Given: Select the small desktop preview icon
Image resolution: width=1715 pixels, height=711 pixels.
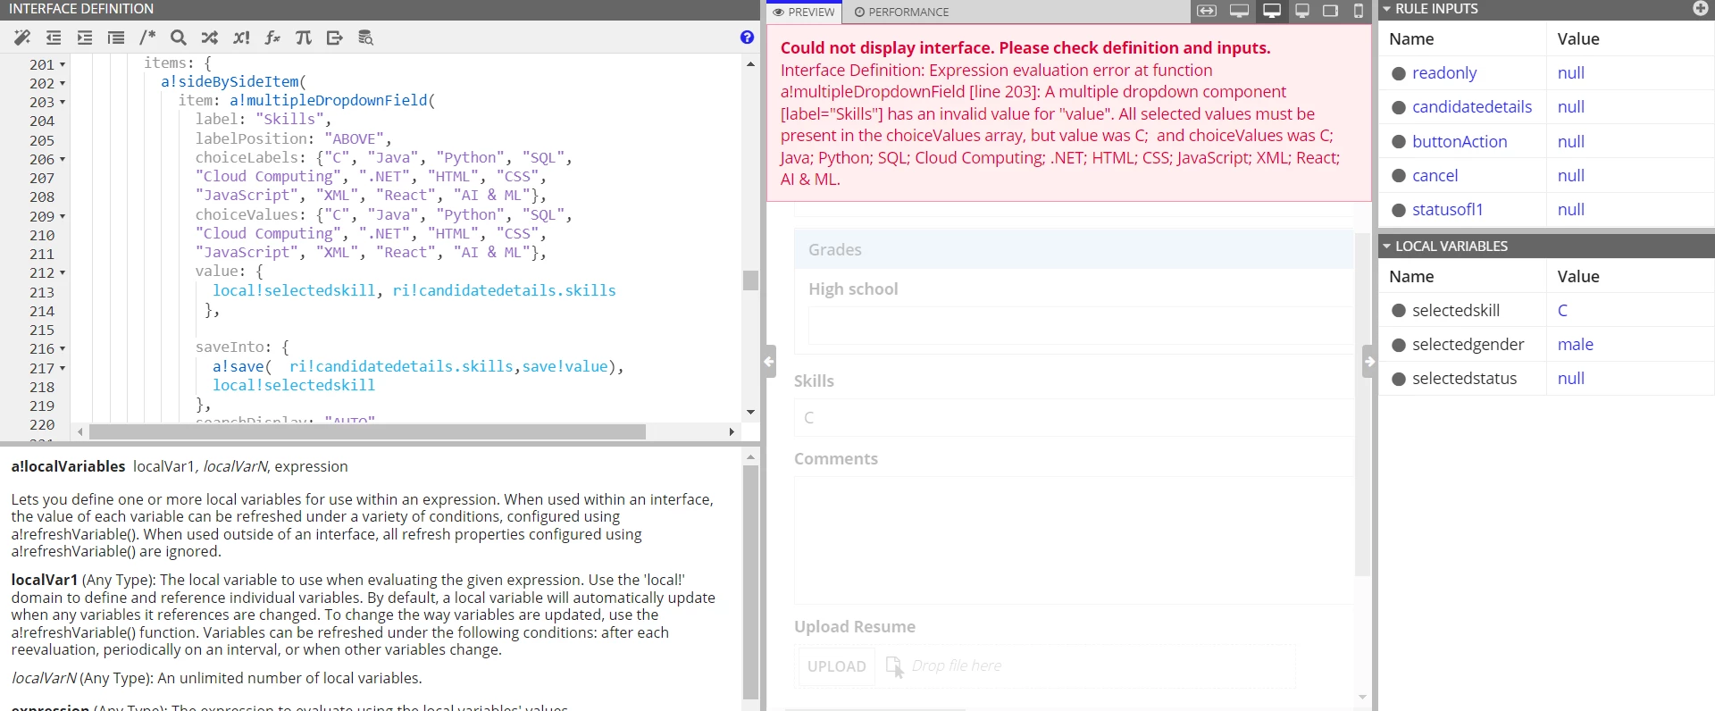Looking at the screenshot, I should tap(1302, 11).
